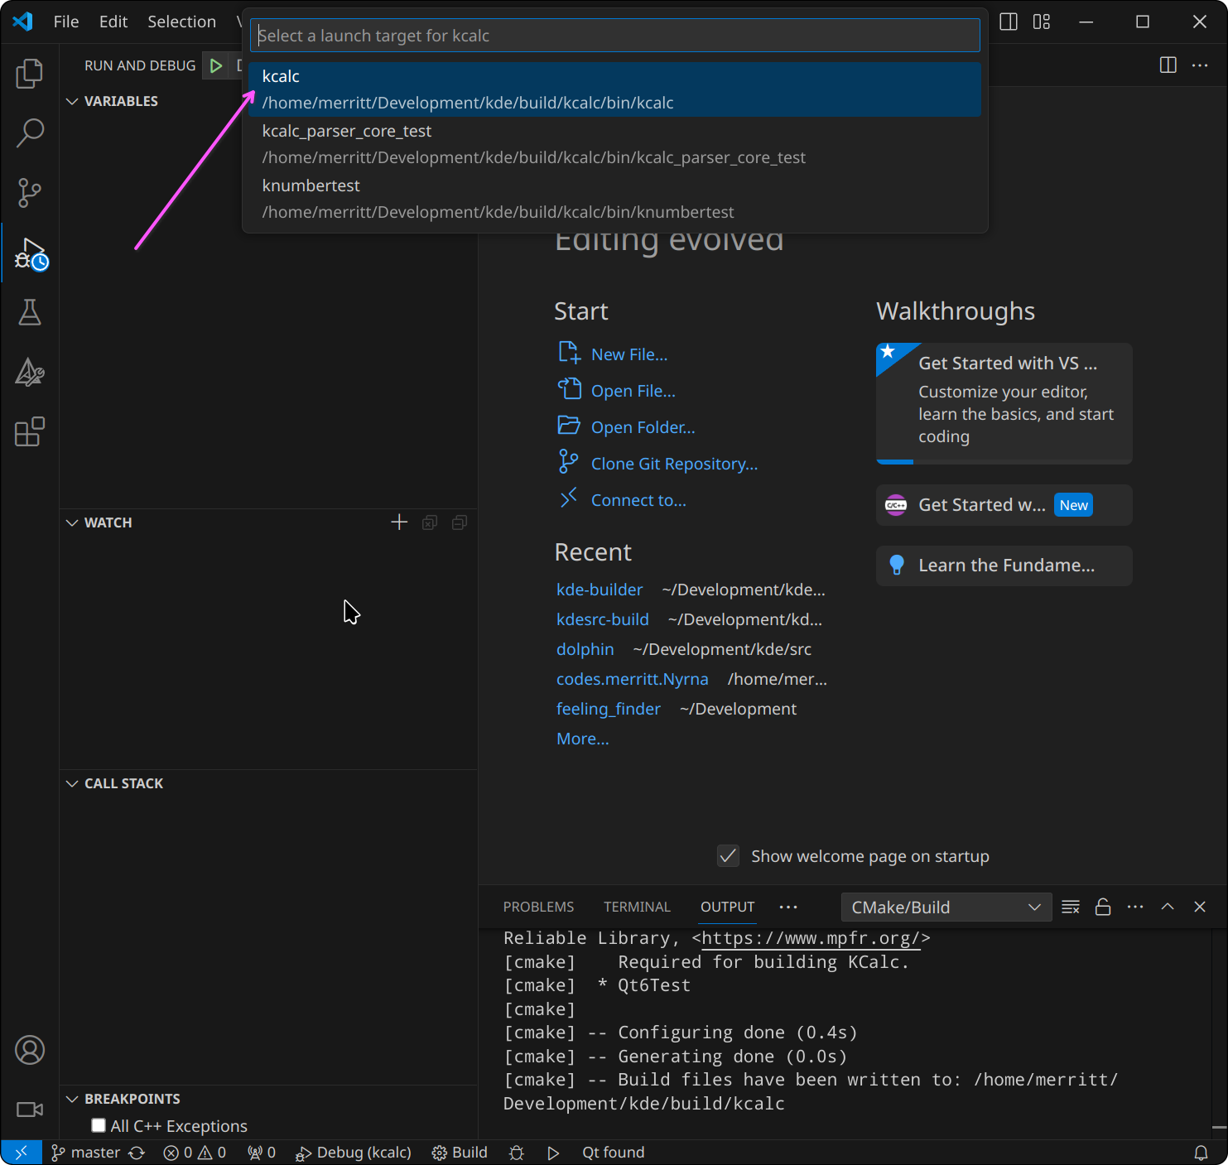Open the Source Control view icon
This screenshot has width=1228, height=1165.
coord(30,193)
